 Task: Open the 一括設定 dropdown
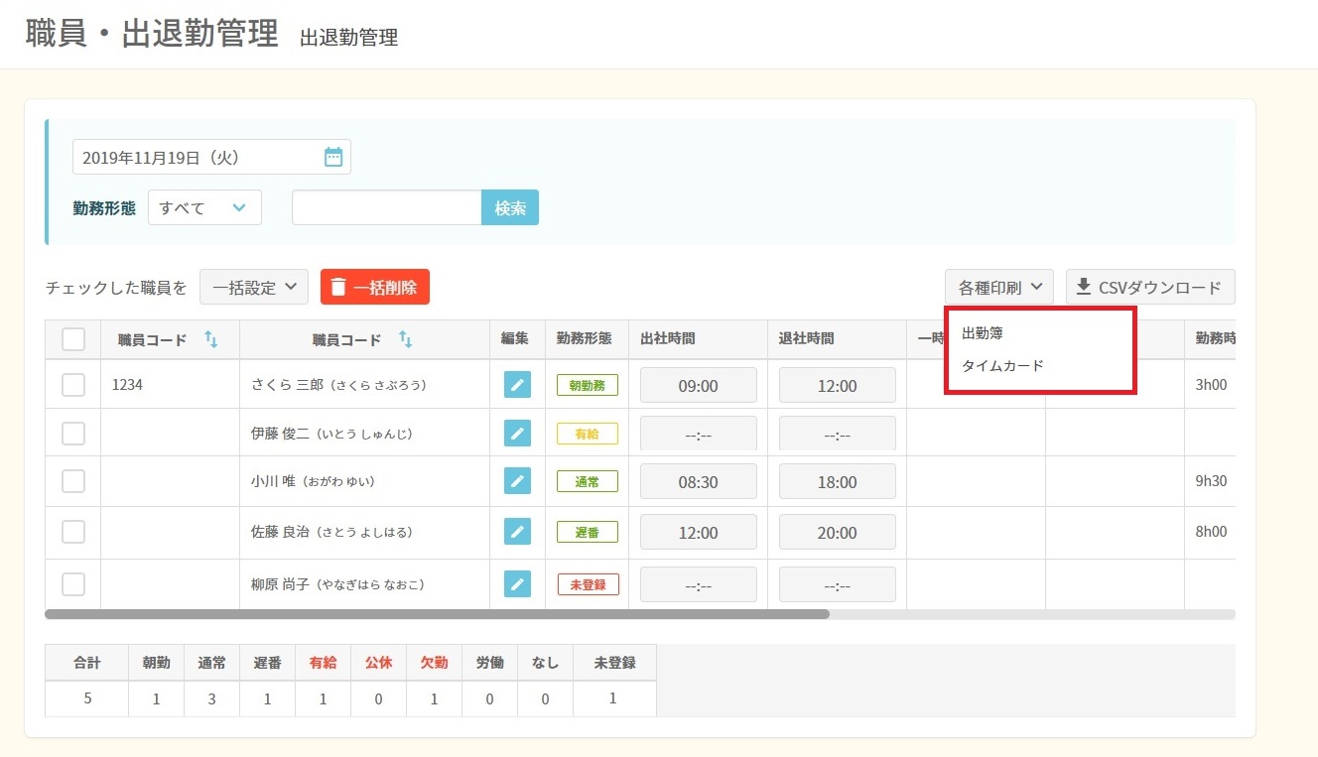click(254, 287)
